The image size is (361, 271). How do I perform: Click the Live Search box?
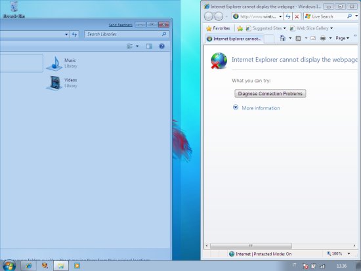tap(326, 16)
